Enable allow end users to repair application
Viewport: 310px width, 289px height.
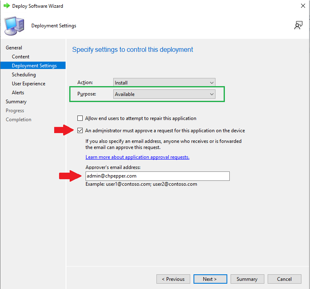80,118
